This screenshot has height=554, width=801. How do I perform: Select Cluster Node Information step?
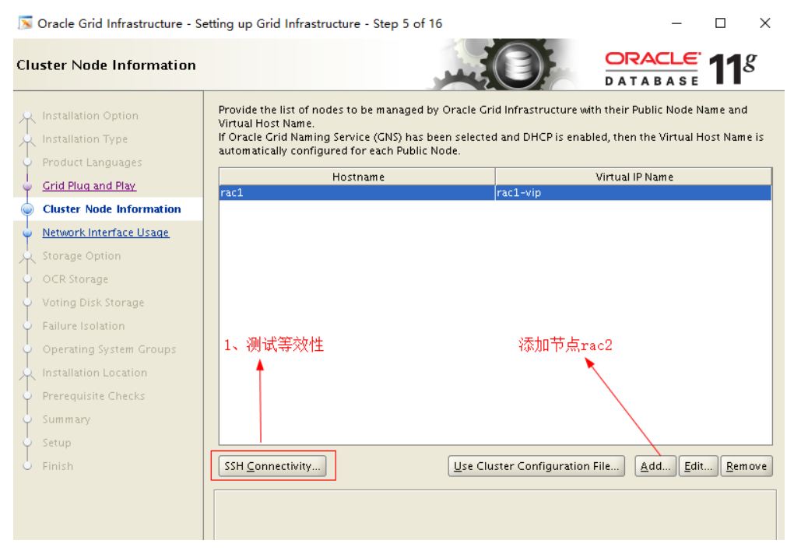[x=112, y=209]
